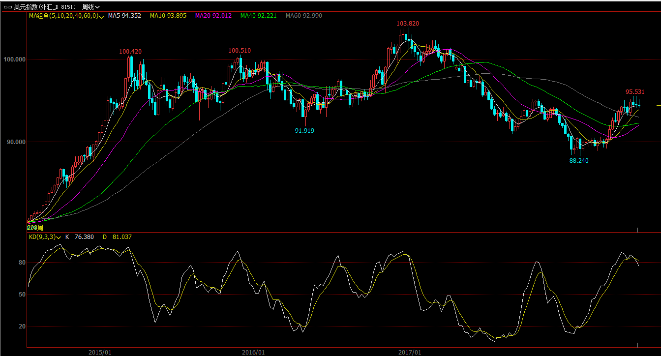The width and height of the screenshot is (661, 356).
Task: Click the K 76.380 indicator reading
Action: pyautogui.click(x=80, y=237)
